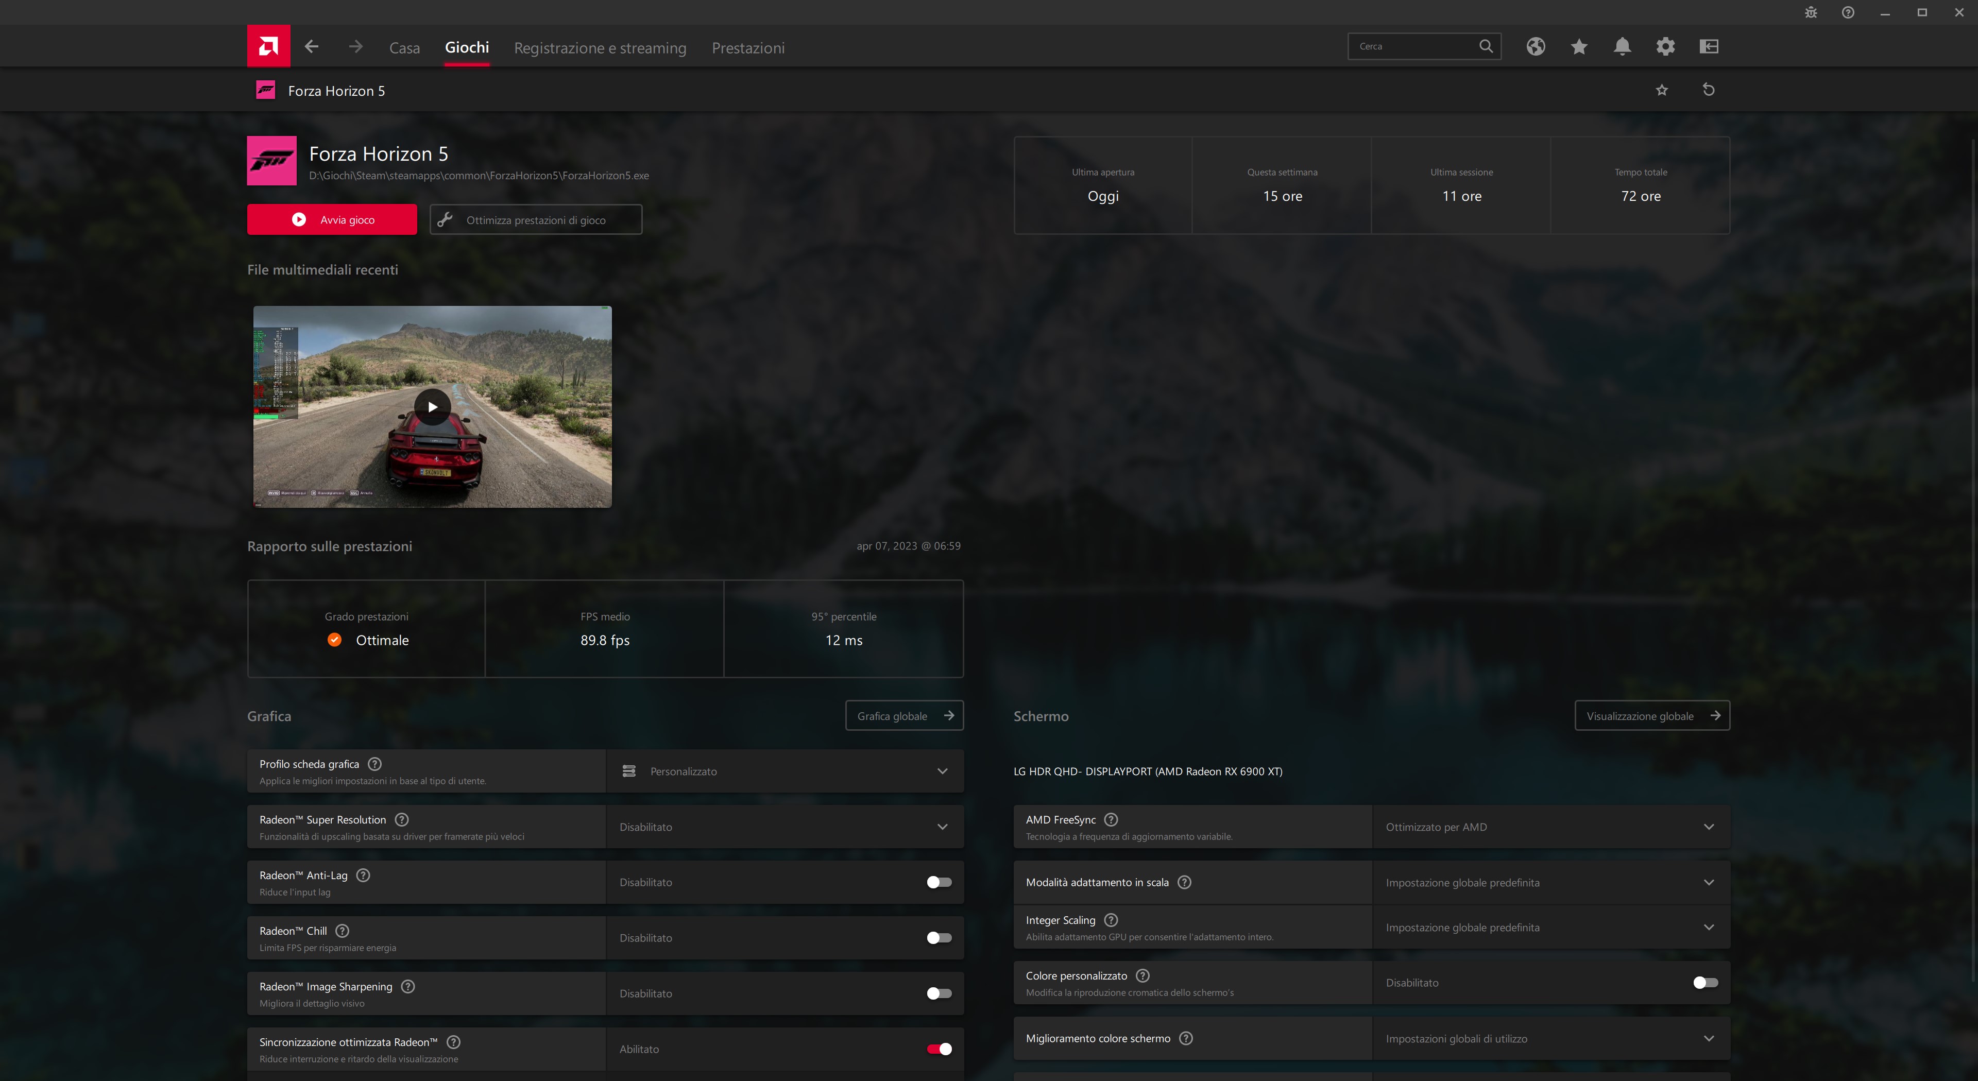Viewport: 1978px width, 1081px height.
Task: Open settings gear icon
Action: (x=1665, y=47)
